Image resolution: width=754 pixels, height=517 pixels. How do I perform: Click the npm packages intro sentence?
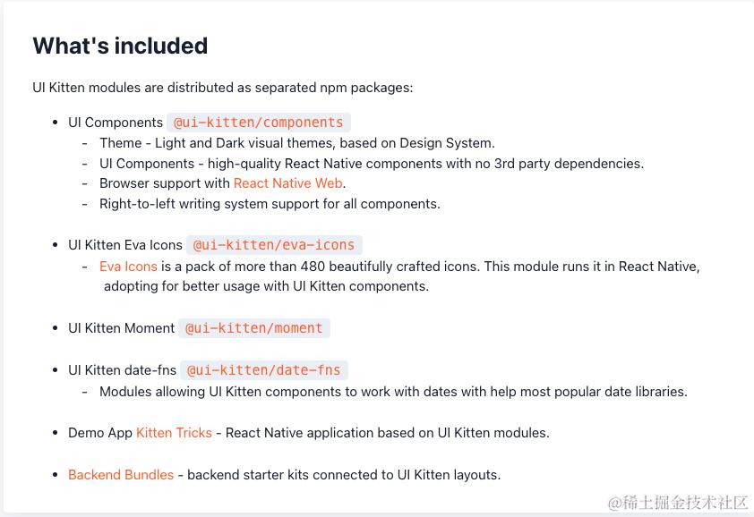223,88
